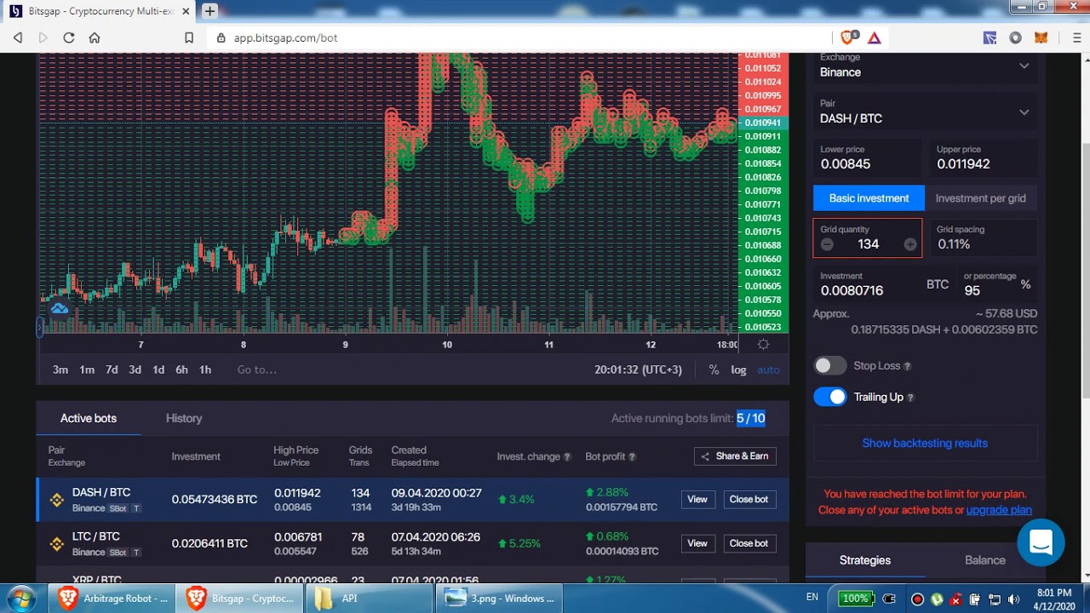This screenshot has width=1090, height=613.
Task: Click the Brave Shields lion icon
Action: point(848,37)
